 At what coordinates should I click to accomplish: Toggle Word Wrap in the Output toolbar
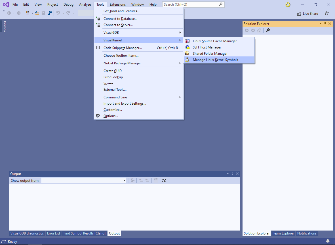(164, 181)
